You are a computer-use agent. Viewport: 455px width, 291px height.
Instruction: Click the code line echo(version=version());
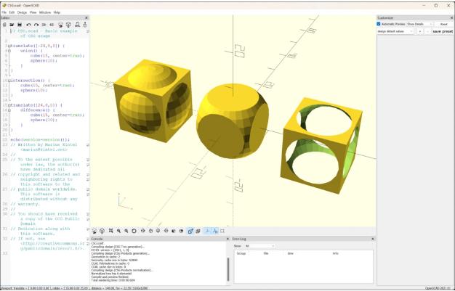pos(40,140)
